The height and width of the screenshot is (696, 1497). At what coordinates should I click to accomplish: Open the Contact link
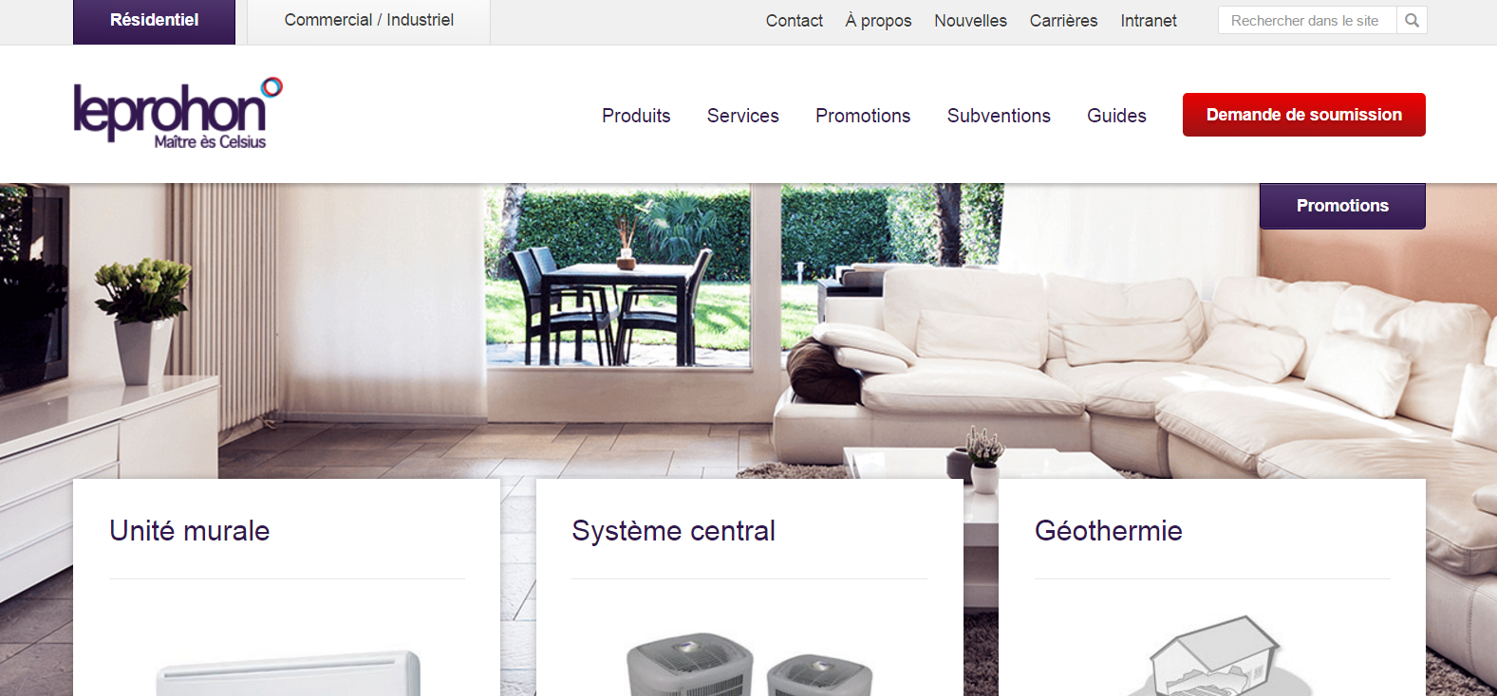(795, 21)
